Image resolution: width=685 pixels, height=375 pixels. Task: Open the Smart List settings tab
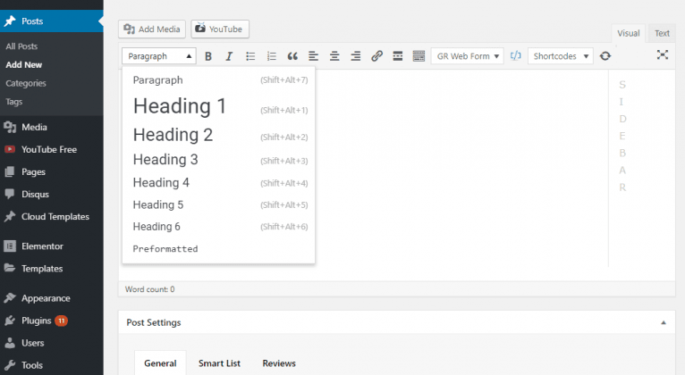pyautogui.click(x=219, y=362)
